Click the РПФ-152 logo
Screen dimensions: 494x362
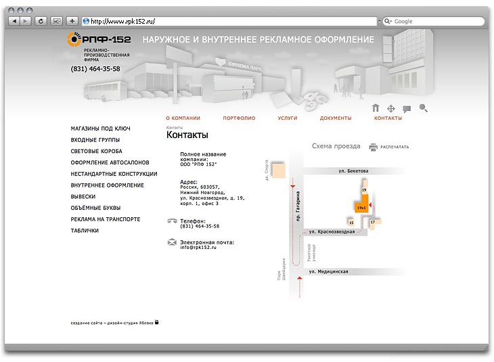99,39
